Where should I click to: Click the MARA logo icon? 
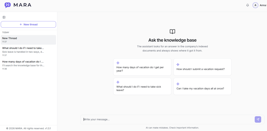click(8, 5)
